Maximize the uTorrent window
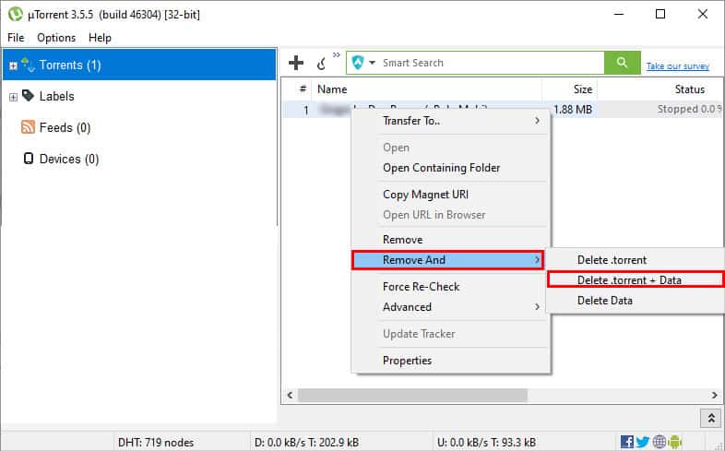 (x=660, y=14)
